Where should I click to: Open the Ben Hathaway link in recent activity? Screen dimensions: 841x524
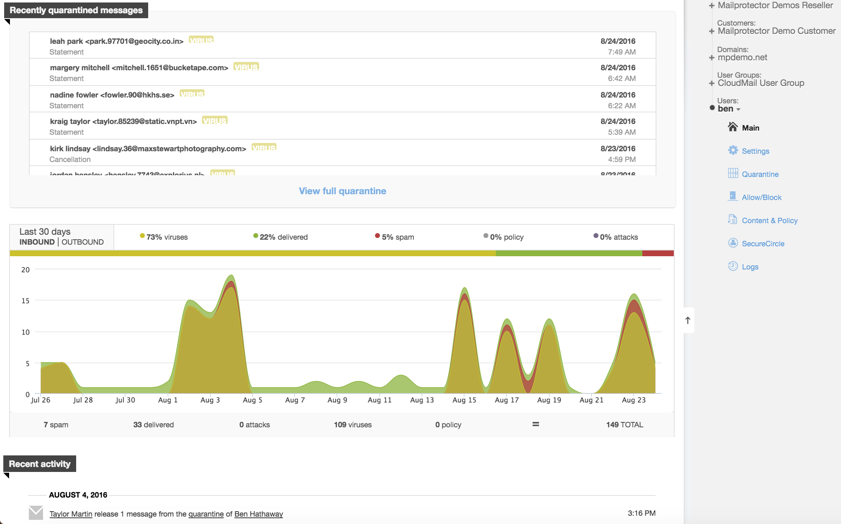(259, 514)
